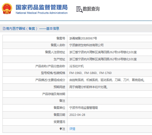Select 用于病理分析前样本切片处理 text
152x135 pixels.
[88, 87]
